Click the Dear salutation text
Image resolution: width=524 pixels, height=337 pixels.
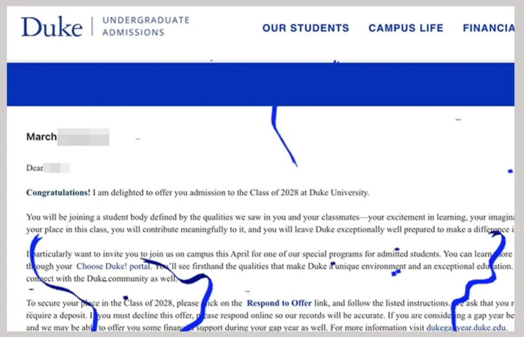tap(35, 168)
